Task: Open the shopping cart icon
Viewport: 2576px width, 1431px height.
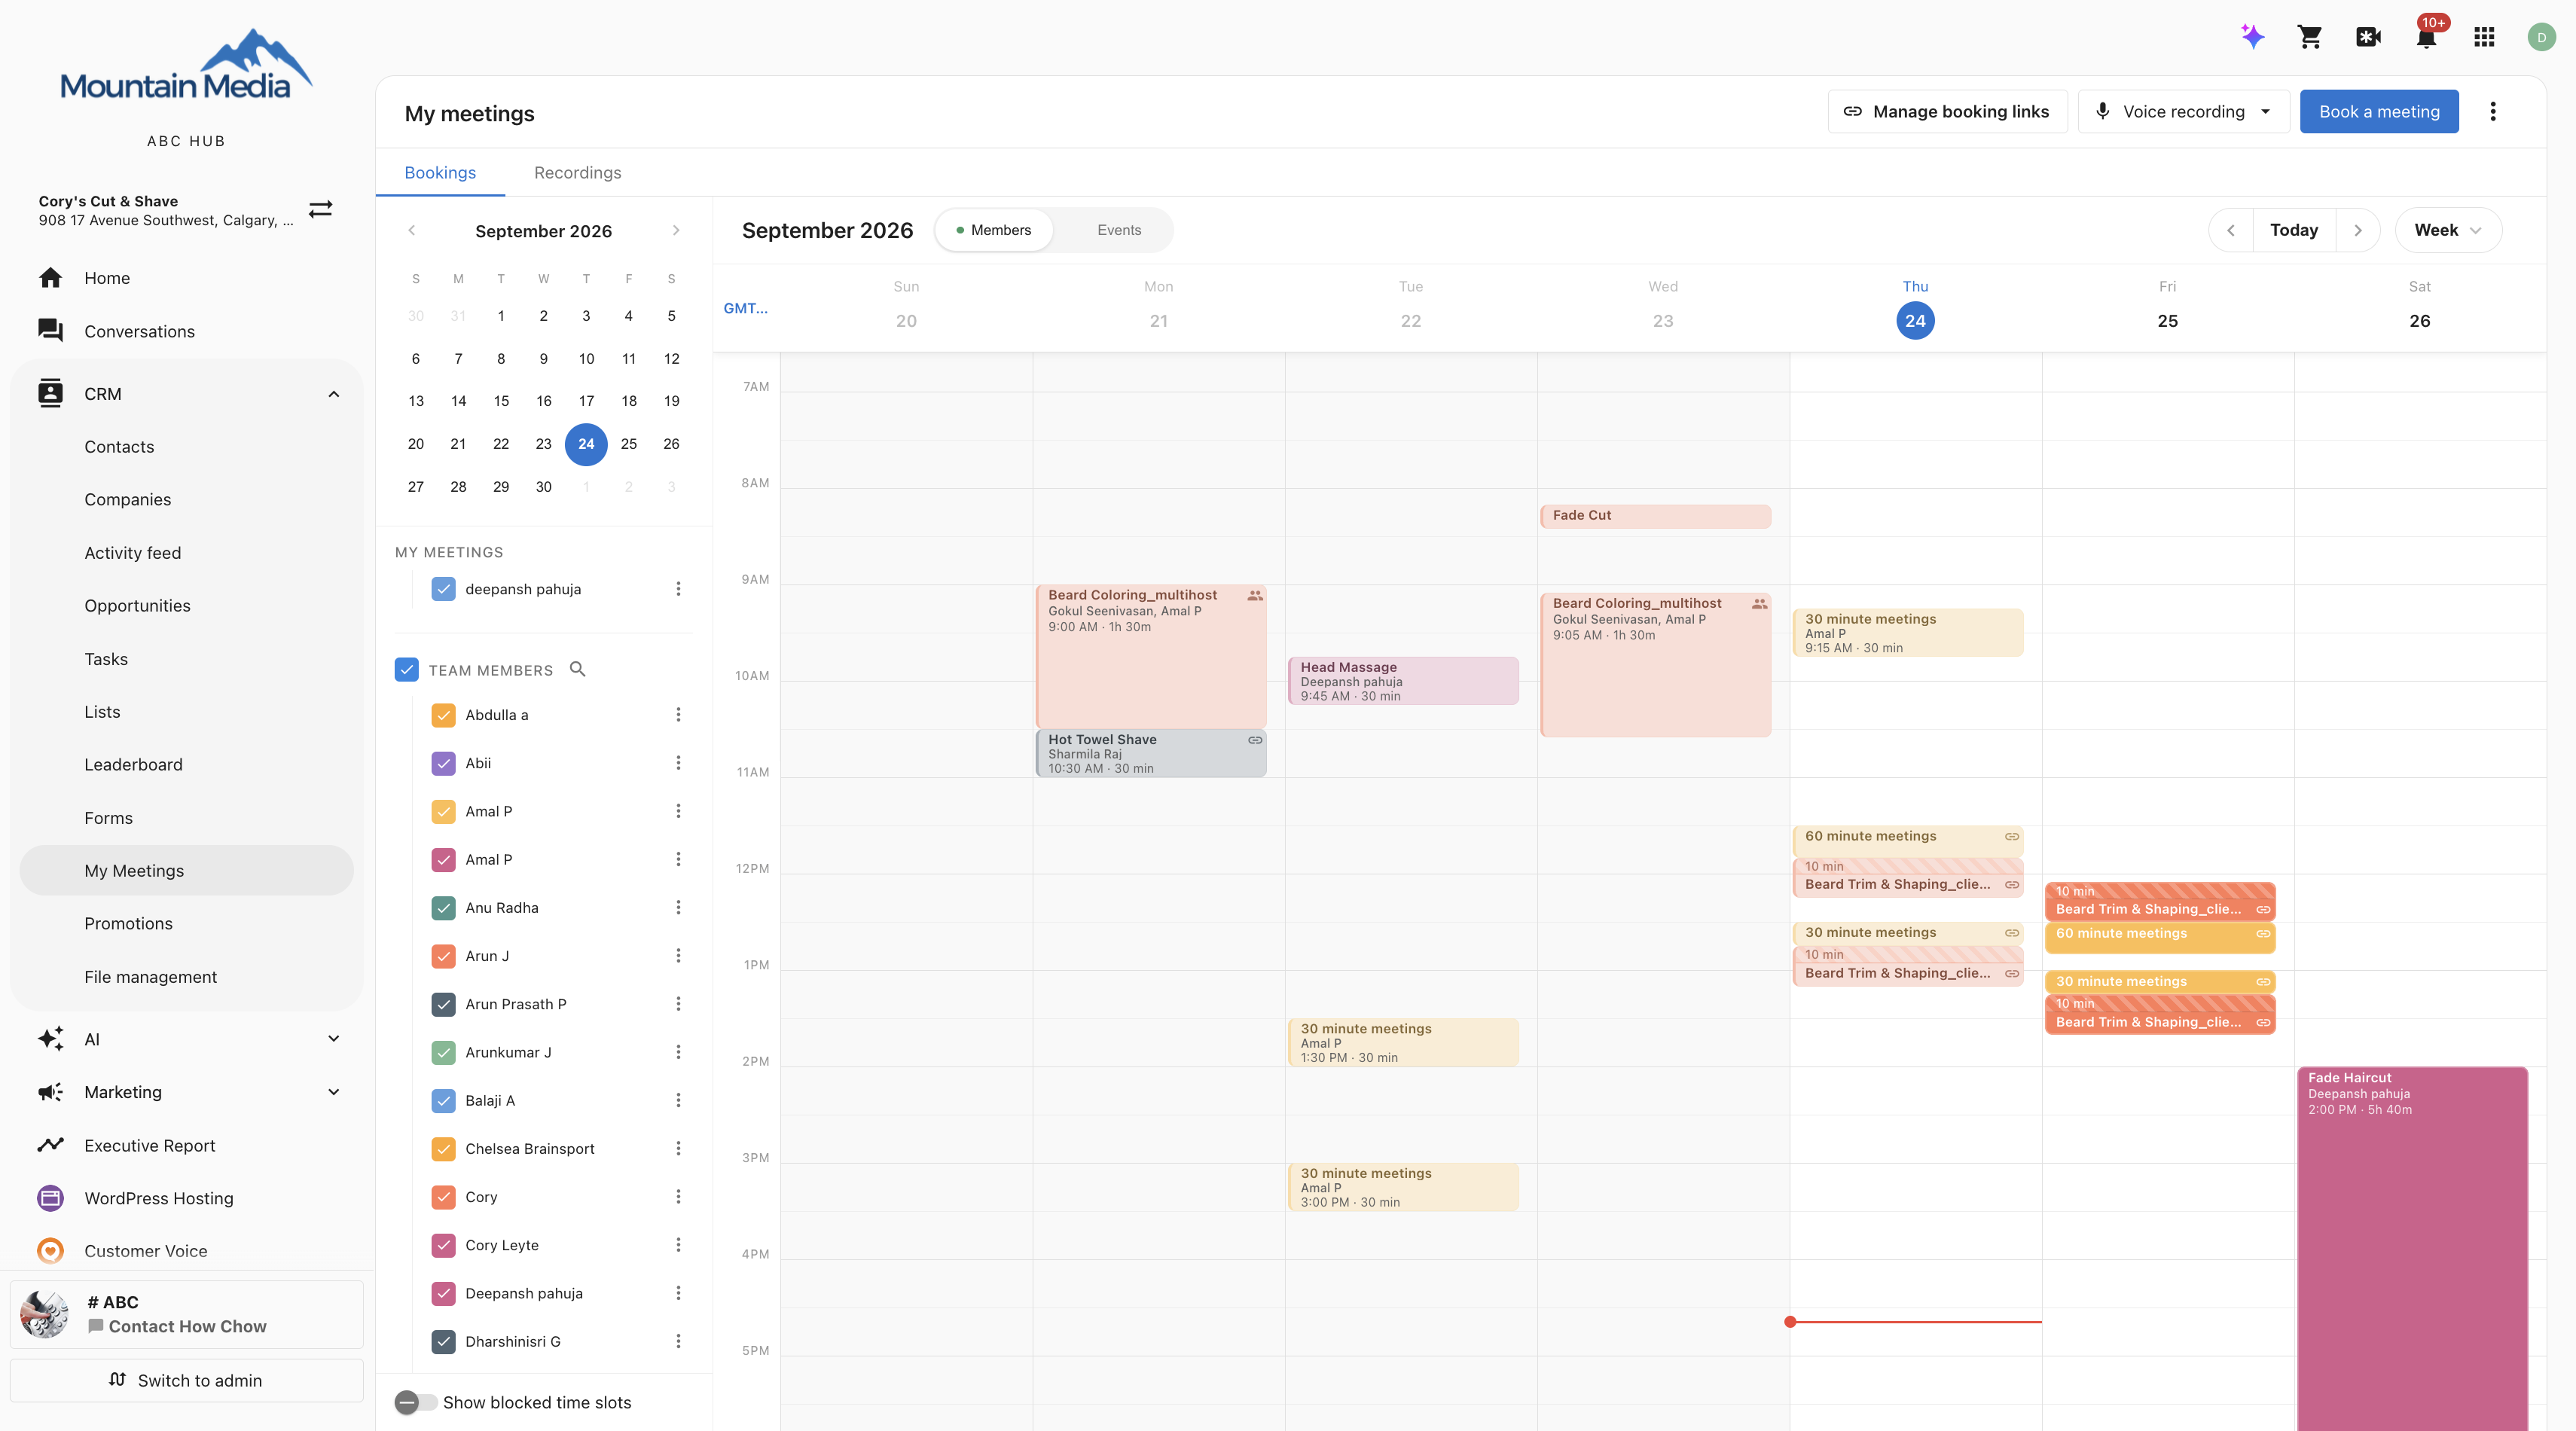Action: point(2310,37)
